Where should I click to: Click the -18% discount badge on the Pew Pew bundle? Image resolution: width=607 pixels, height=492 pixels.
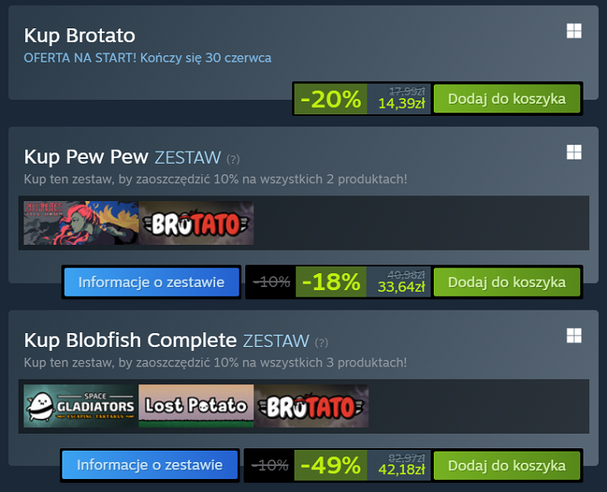point(331,282)
